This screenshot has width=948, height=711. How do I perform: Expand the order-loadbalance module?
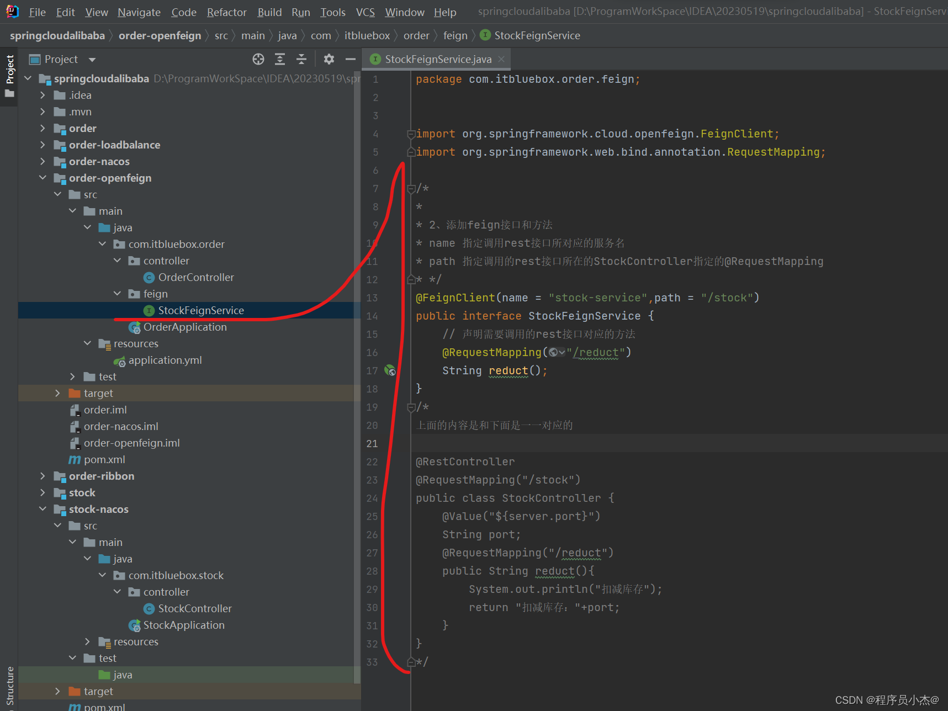coord(43,145)
